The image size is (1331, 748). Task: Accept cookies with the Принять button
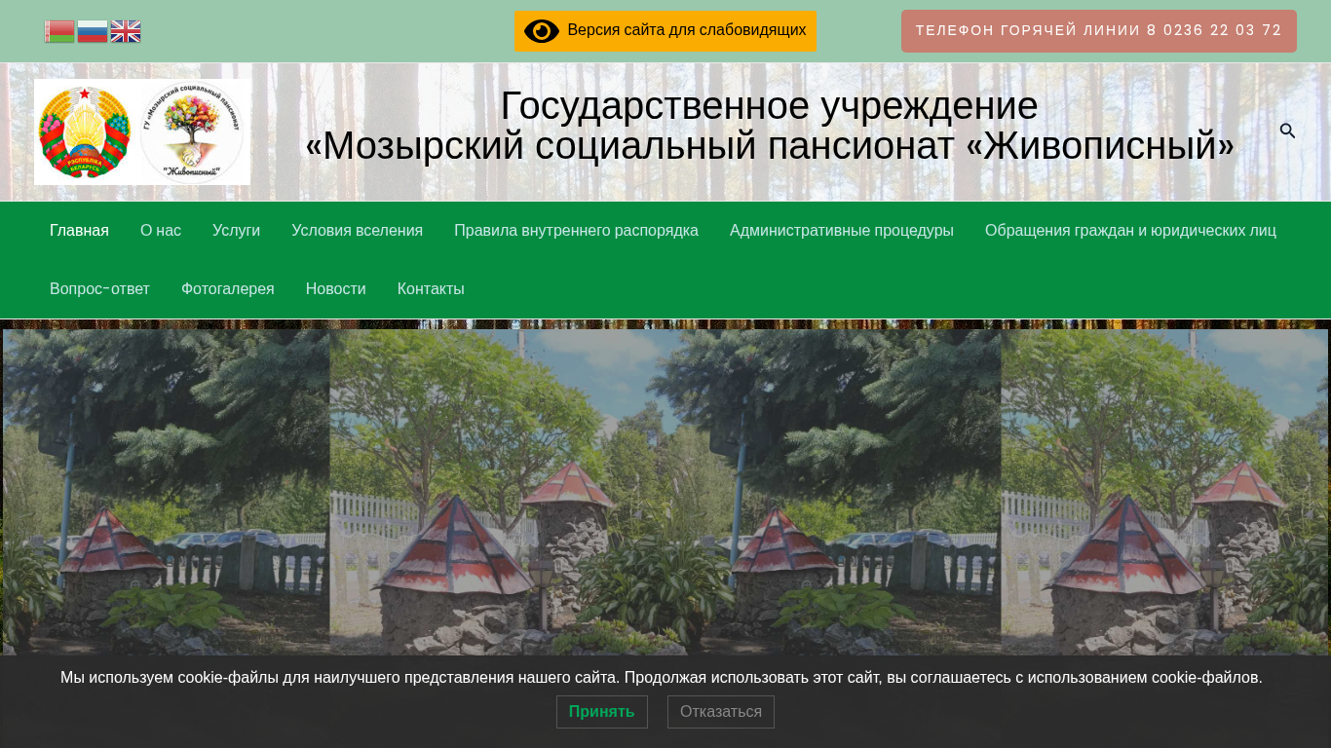tap(602, 712)
